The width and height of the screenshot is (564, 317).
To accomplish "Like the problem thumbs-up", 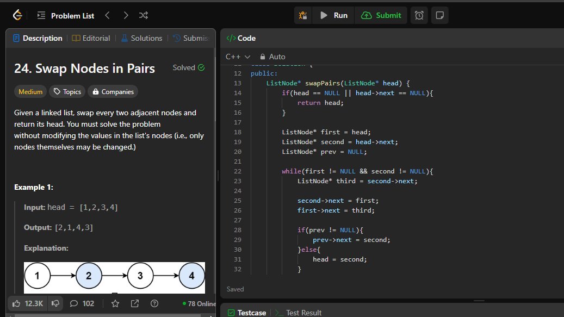I will pos(27,304).
